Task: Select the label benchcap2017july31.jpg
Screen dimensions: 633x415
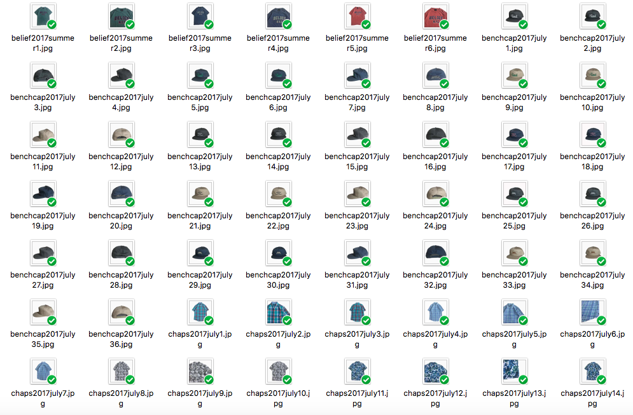Action: pos(357,279)
